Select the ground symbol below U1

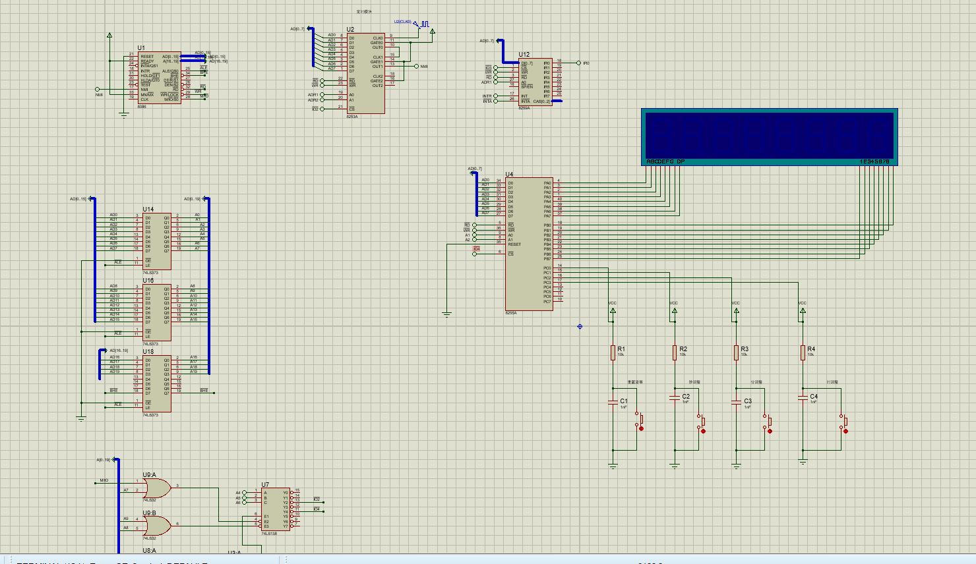point(123,115)
